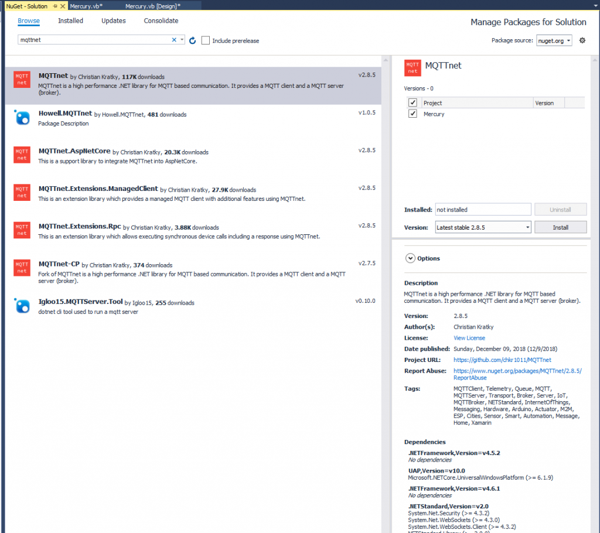600x533 pixels.
Task: Uncheck the Mercury project checkbox
Action: pos(412,114)
